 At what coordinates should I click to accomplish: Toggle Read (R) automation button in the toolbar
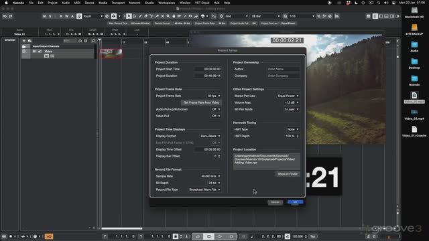(x=61, y=16)
